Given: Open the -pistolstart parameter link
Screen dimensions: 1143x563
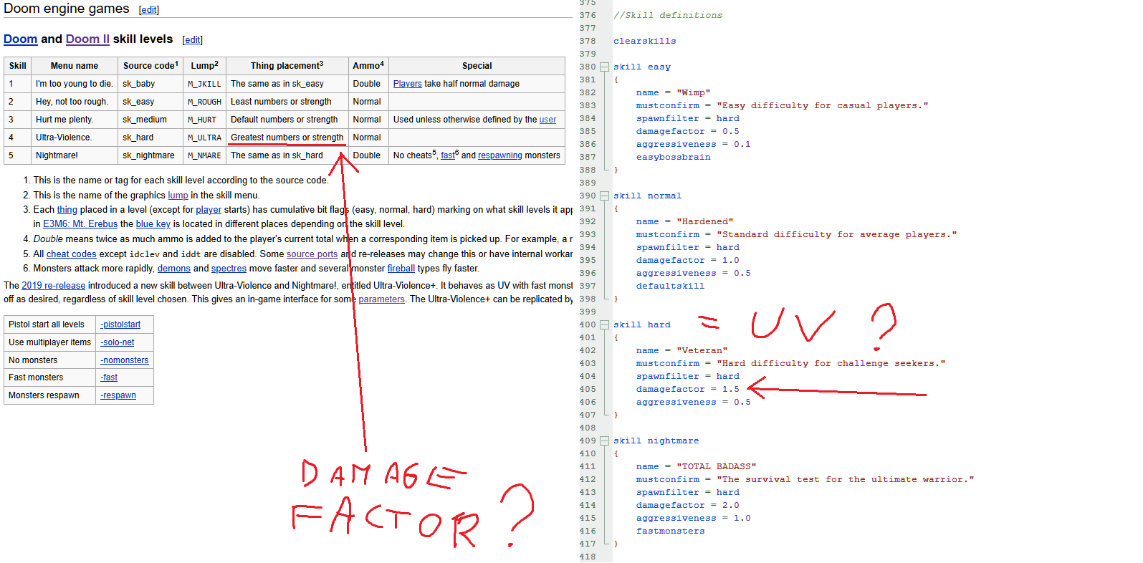Looking at the screenshot, I should pyautogui.click(x=120, y=324).
